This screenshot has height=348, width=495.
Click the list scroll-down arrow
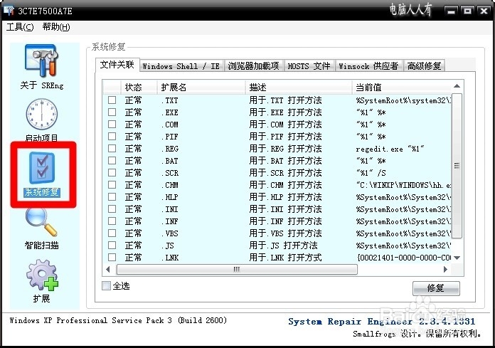pyautogui.click(x=457, y=258)
